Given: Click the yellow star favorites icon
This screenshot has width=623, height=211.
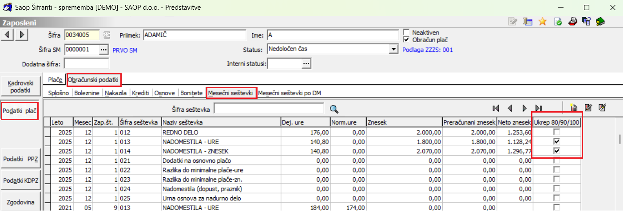Looking at the screenshot, I should 542,21.
